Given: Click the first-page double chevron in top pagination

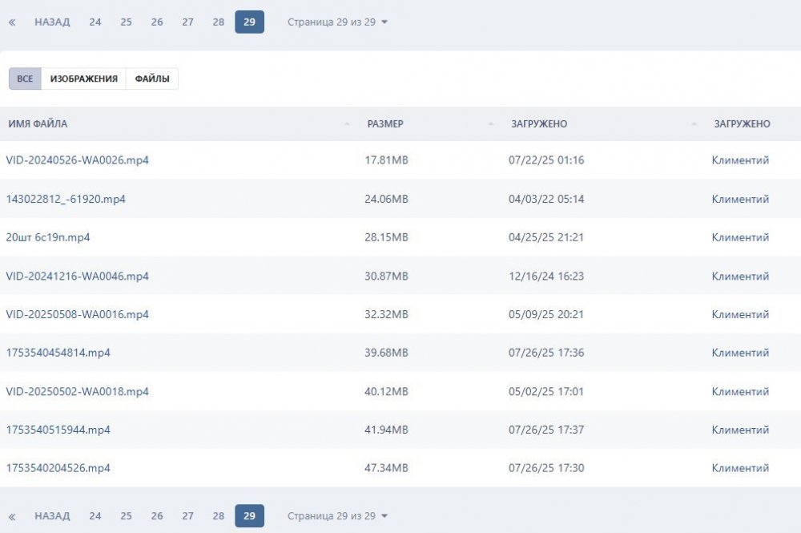Looking at the screenshot, I should click(x=12, y=22).
